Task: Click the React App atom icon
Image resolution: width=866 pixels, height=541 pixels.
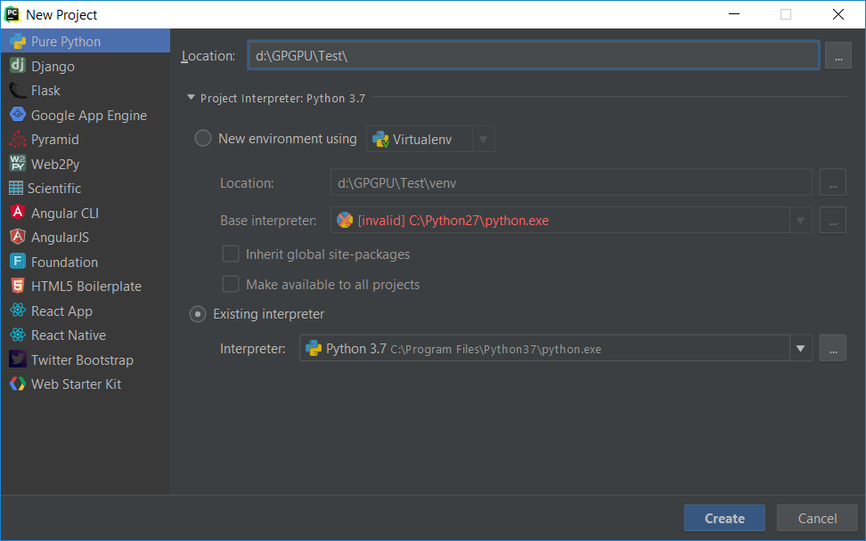Action: pyautogui.click(x=18, y=311)
